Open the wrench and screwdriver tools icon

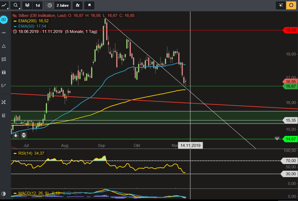point(4,102)
